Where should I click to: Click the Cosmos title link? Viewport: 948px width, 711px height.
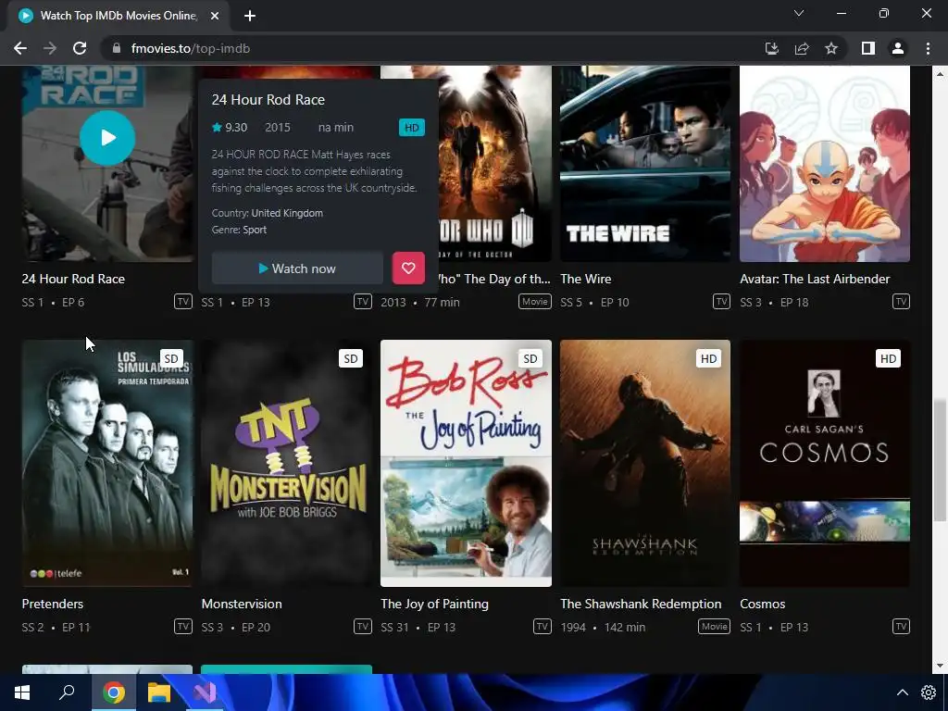pos(763,604)
